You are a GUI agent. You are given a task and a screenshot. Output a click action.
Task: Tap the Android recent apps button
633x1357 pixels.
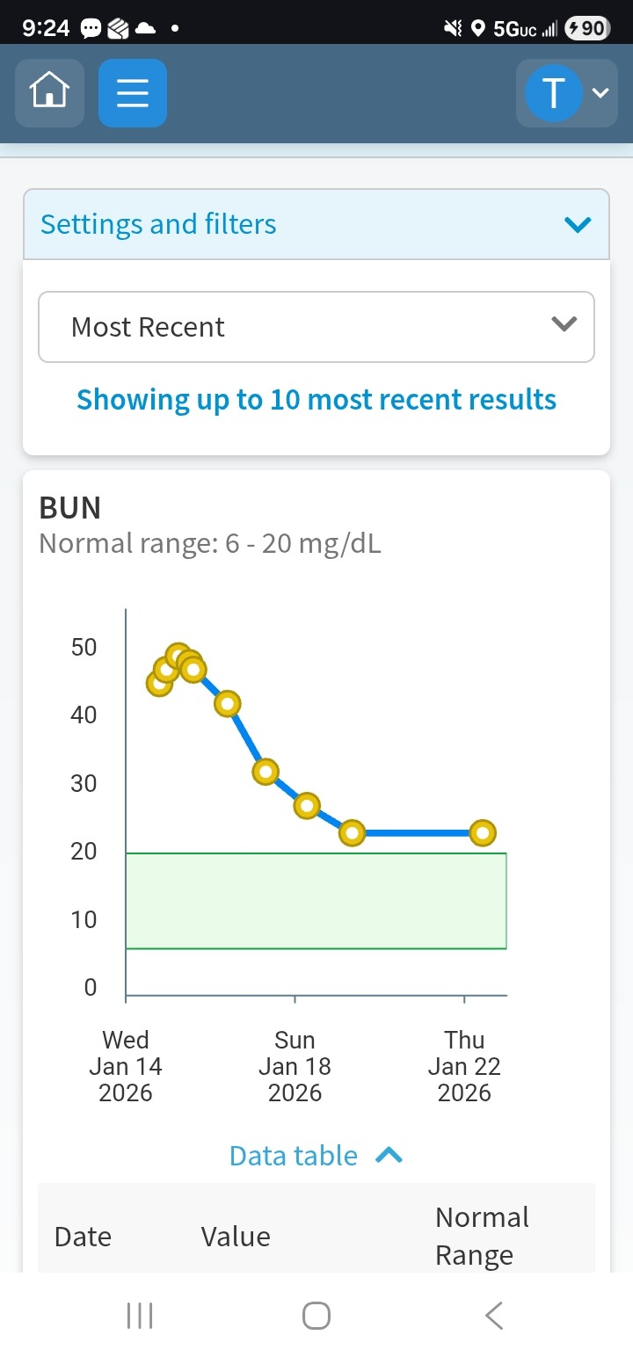(x=140, y=1316)
